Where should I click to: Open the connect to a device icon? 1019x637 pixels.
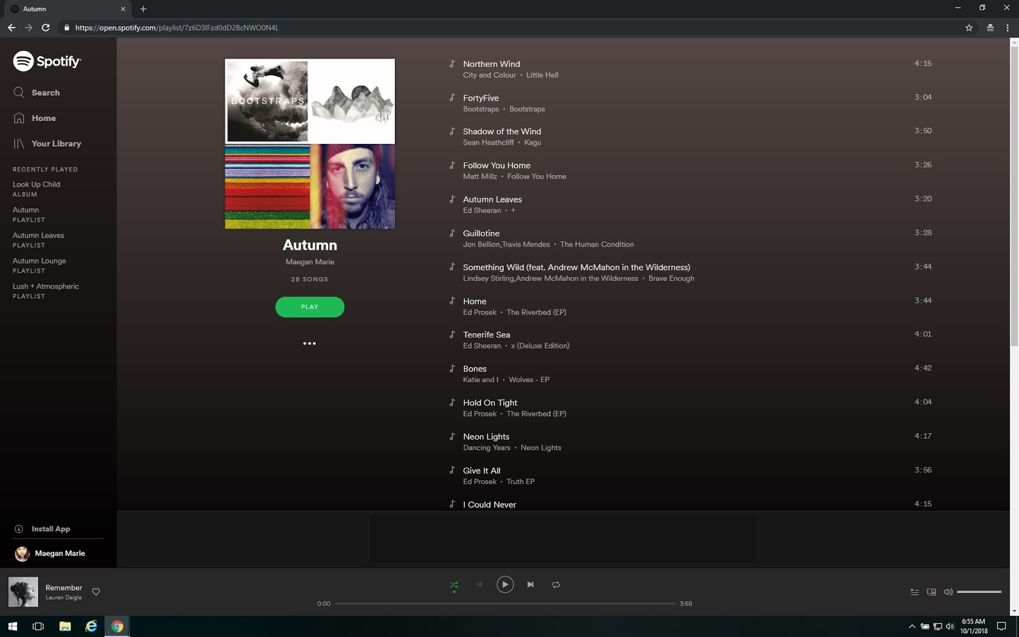931,592
